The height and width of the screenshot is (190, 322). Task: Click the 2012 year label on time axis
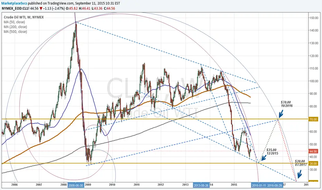tap(161, 185)
